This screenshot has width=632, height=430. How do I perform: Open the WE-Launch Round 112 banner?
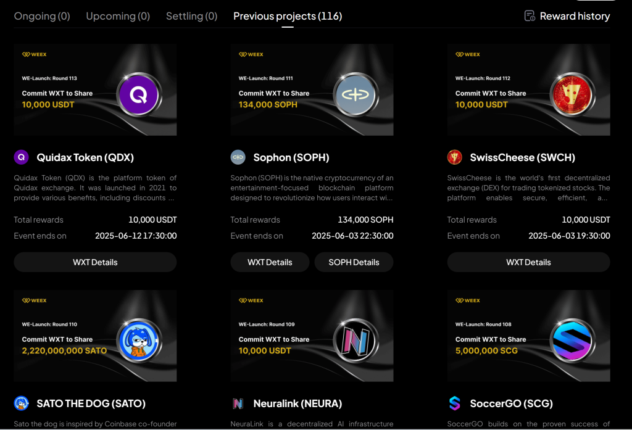click(528, 89)
